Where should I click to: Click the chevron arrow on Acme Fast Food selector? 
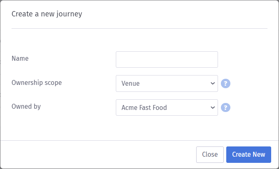pos(213,108)
